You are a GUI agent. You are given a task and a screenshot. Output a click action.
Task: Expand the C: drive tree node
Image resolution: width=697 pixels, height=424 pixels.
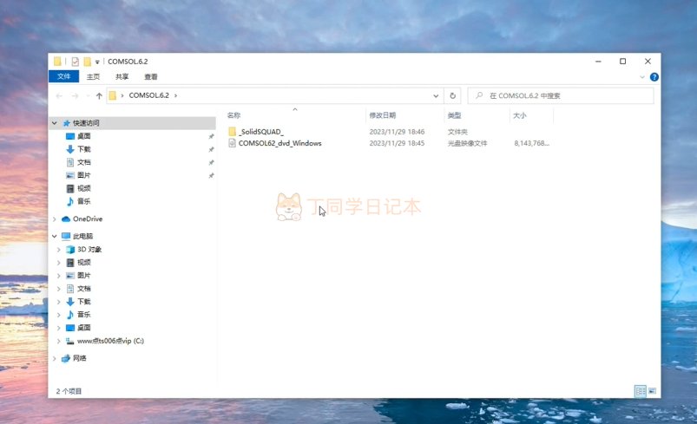pyautogui.click(x=59, y=341)
